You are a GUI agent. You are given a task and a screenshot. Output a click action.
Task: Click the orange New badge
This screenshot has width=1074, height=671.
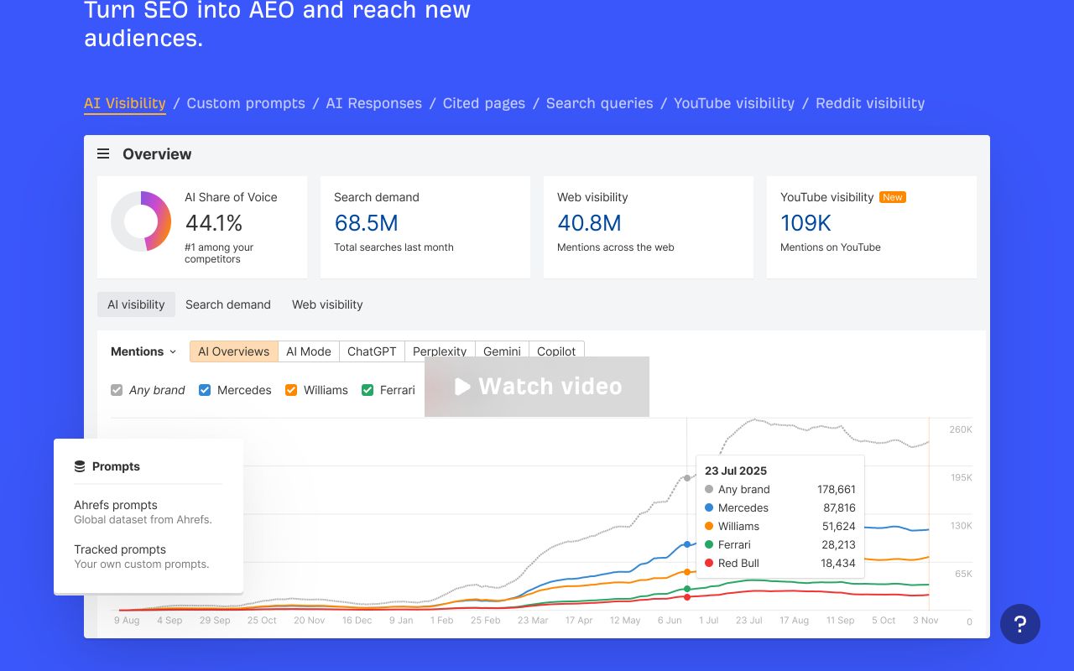click(893, 197)
